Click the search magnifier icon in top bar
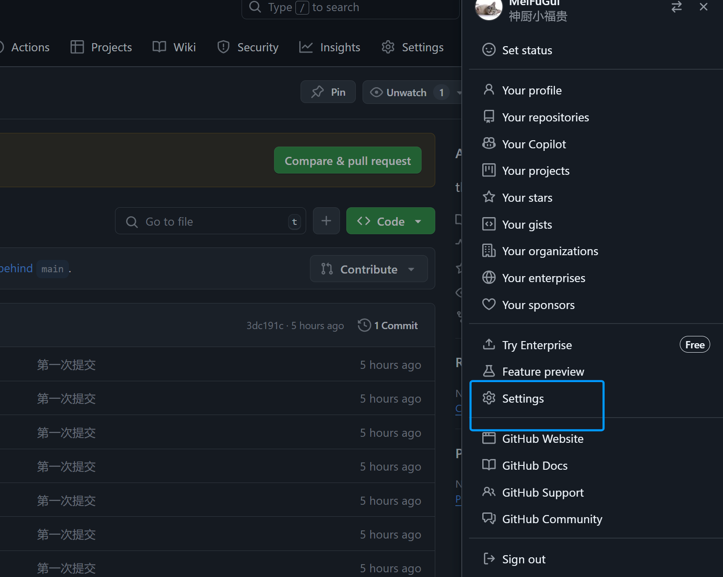The height and width of the screenshot is (577, 723). point(255,7)
